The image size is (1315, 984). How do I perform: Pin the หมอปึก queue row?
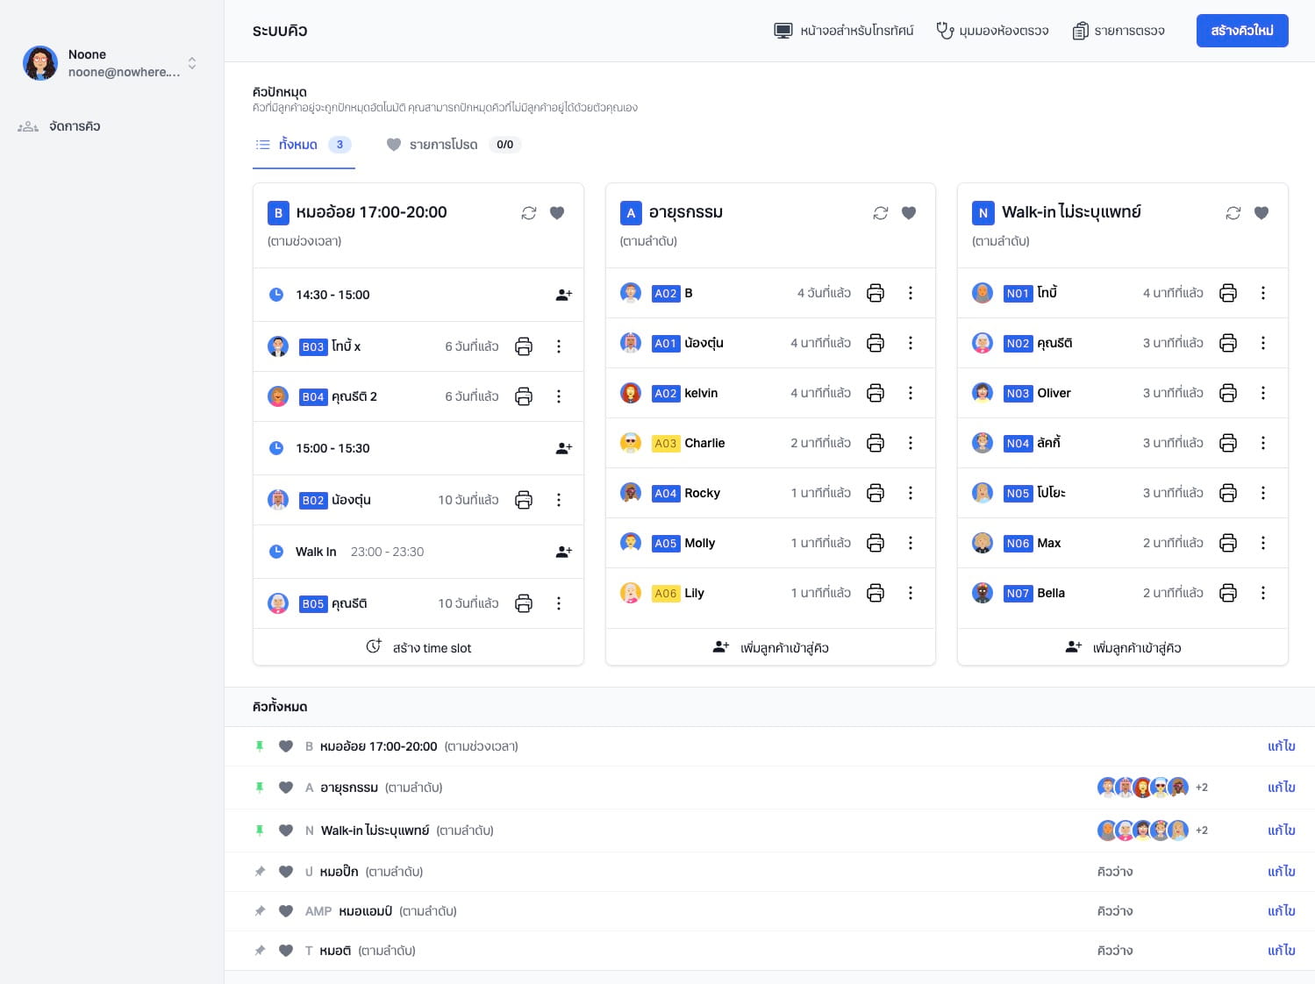260,872
